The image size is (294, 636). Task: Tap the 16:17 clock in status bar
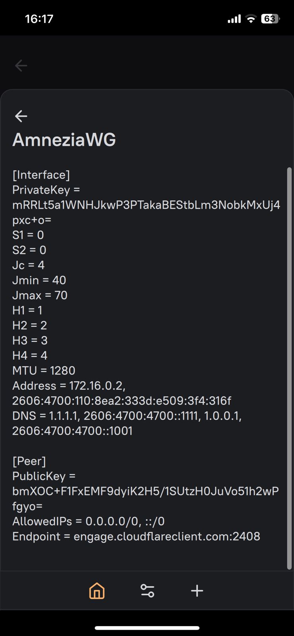click(x=39, y=19)
